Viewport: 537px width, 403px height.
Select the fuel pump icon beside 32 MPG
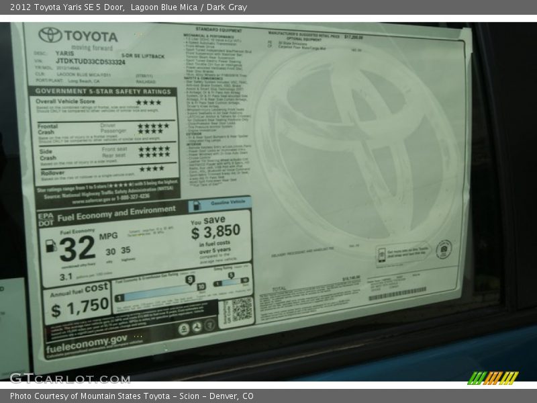[x=50, y=247]
